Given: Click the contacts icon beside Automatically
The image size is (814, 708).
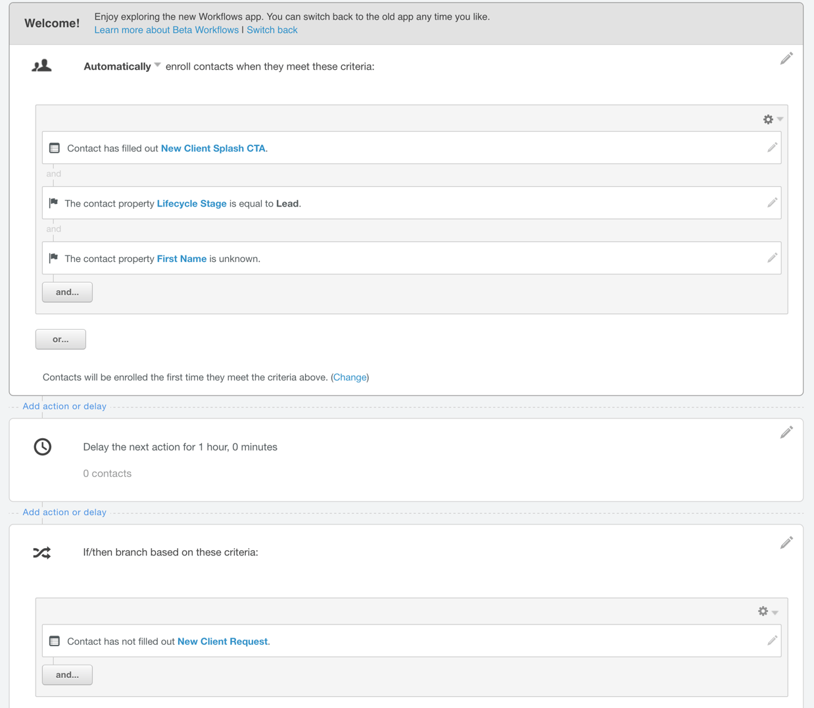Looking at the screenshot, I should pyautogui.click(x=42, y=66).
